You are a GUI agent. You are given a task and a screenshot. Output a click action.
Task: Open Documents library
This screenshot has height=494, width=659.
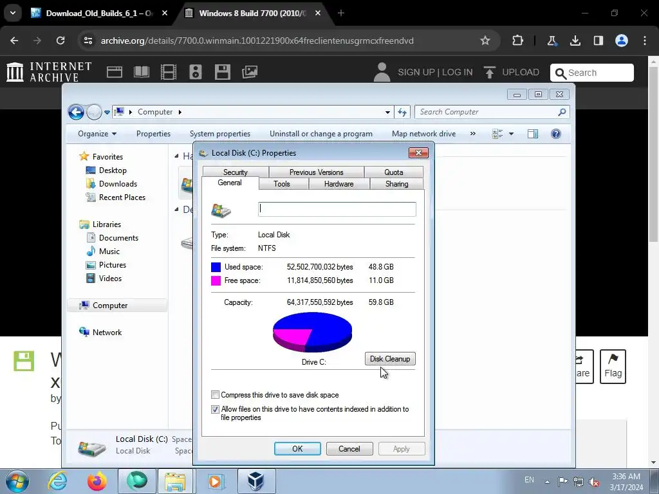pyautogui.click(x=118, y=238)
